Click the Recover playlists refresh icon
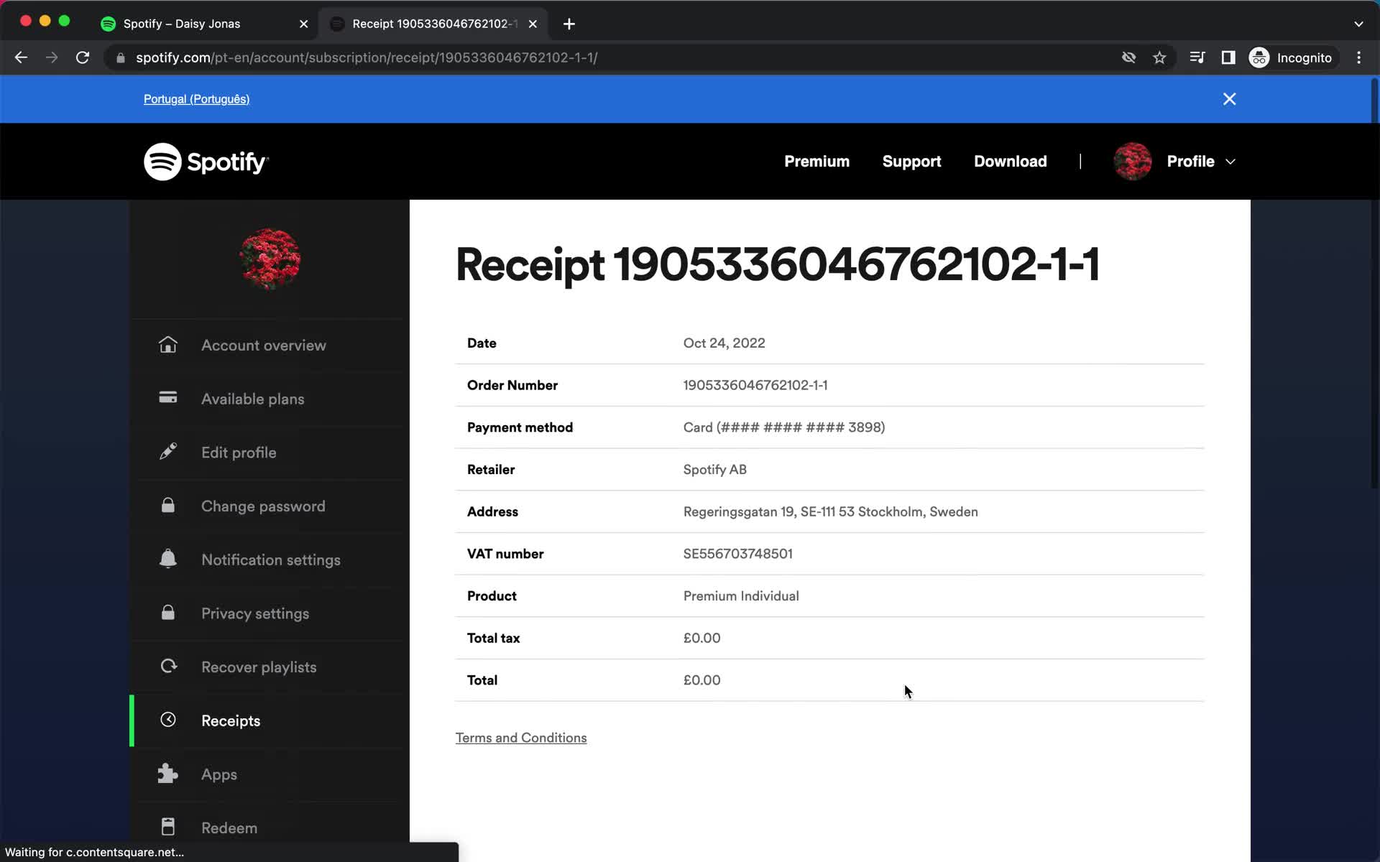 (x=167, y=667)
